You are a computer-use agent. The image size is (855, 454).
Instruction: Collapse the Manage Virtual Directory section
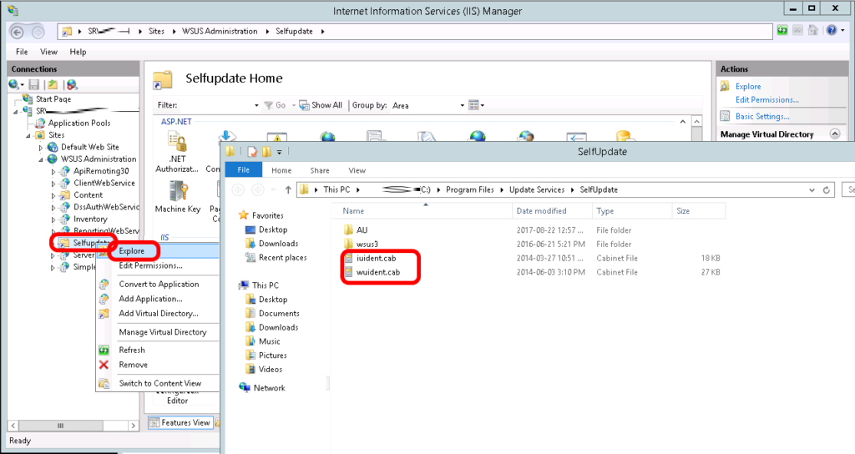click(x=833, y=134)
